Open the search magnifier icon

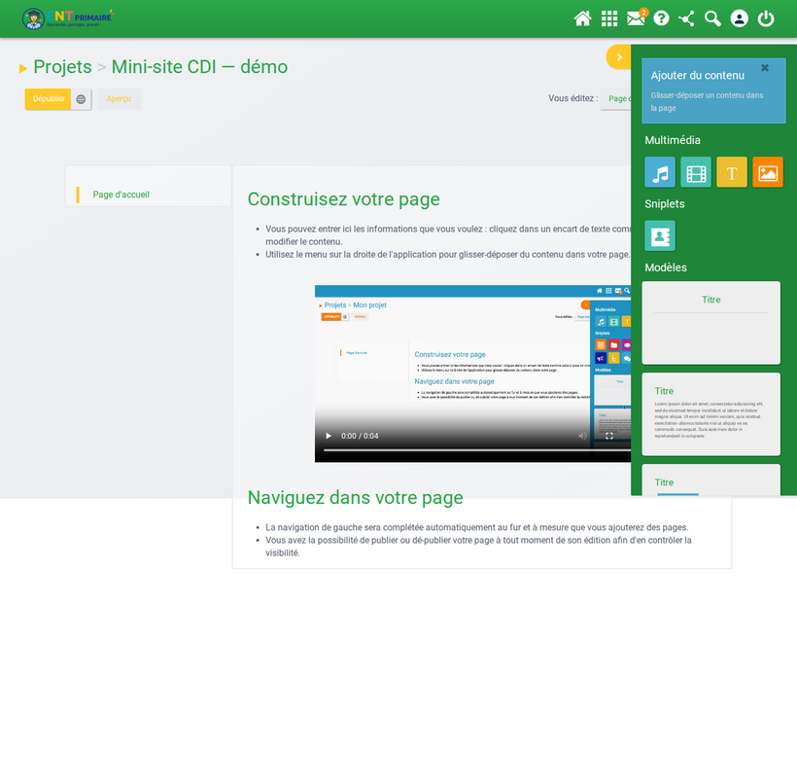tap(712, 18)
